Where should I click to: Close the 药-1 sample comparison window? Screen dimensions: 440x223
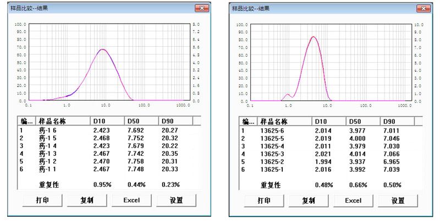[x=201, y=8]
